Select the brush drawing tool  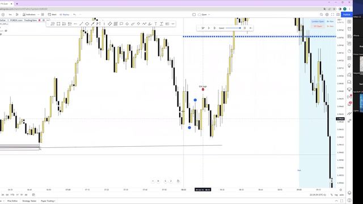click(150, 24)
